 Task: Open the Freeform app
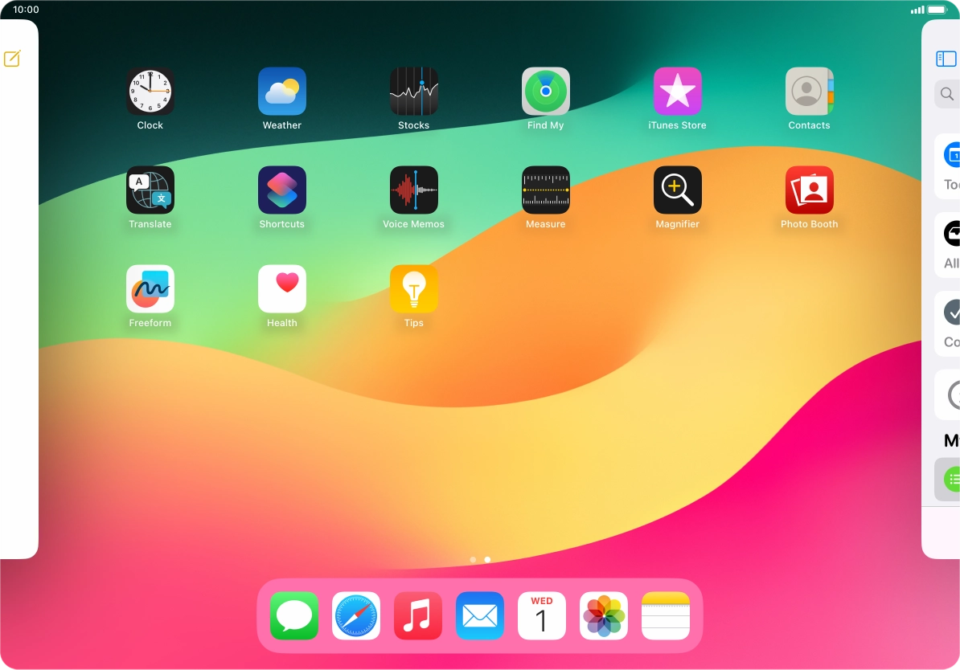(150, 289)
